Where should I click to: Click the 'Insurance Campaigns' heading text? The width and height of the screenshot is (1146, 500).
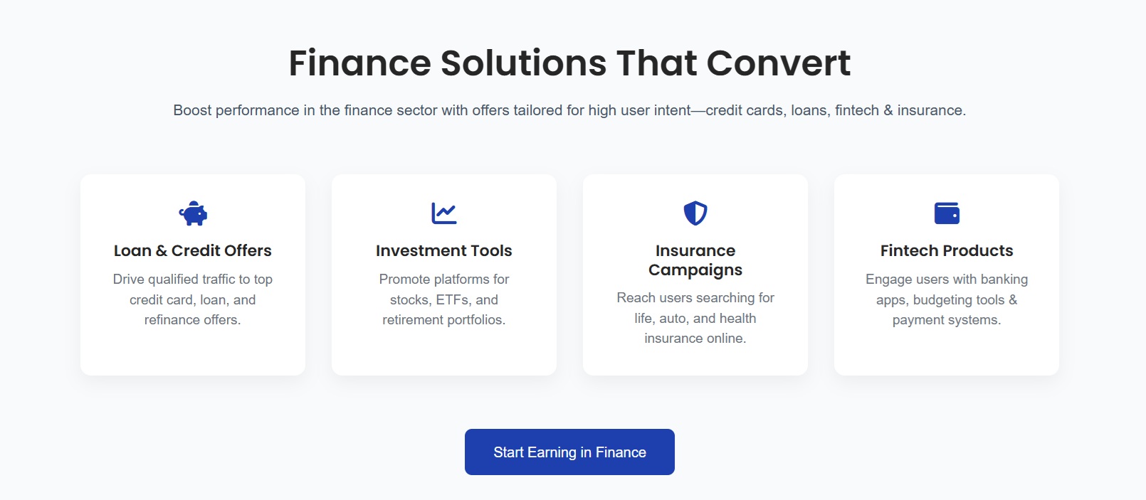[x=695, y=260]
